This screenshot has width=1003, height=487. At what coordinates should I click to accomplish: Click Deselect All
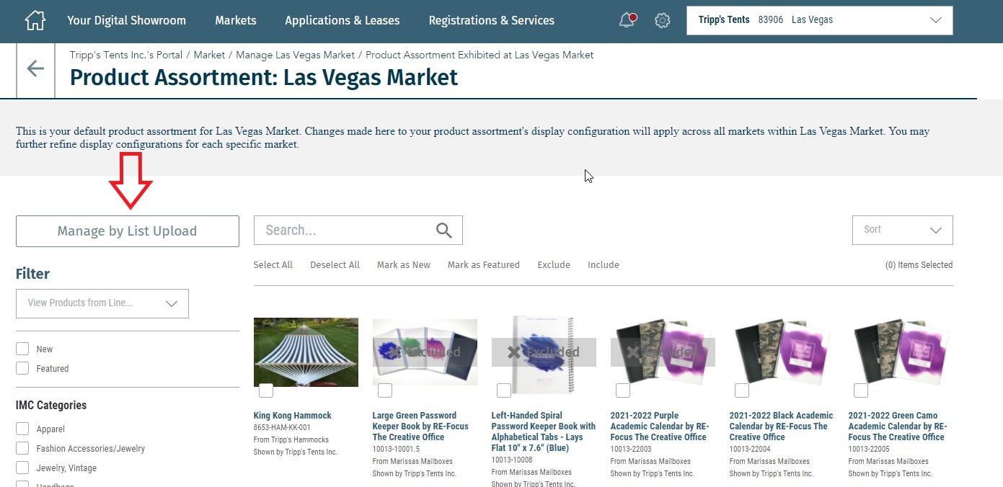point(335,265)
